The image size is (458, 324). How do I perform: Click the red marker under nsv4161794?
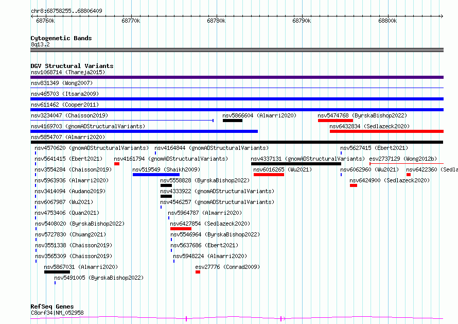(117, 164)
